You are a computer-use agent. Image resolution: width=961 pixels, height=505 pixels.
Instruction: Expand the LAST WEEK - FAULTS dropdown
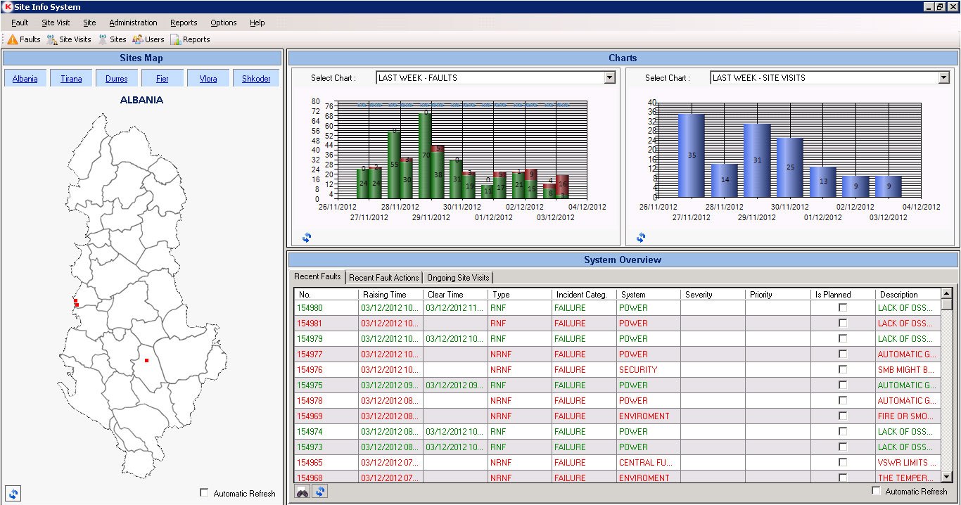[x=610, y=78]
